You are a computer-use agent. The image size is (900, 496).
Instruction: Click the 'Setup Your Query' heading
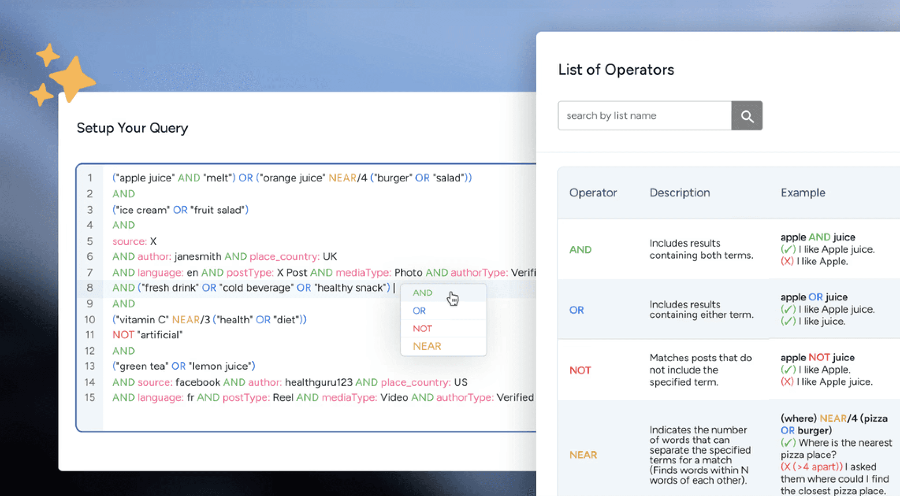pos(132,128)
